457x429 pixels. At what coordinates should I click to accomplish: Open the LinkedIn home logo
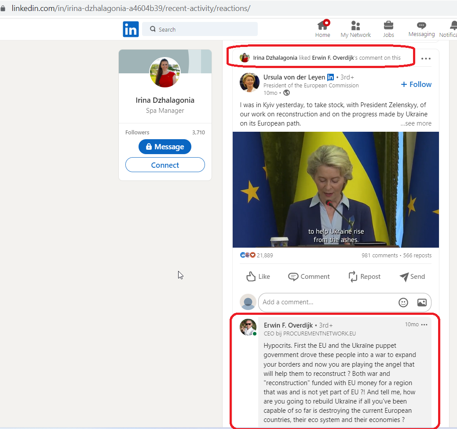point(131,29)
